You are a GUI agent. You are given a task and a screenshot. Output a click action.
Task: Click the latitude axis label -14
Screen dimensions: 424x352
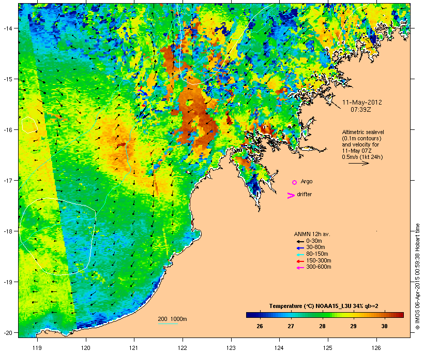tap(7, 28)
